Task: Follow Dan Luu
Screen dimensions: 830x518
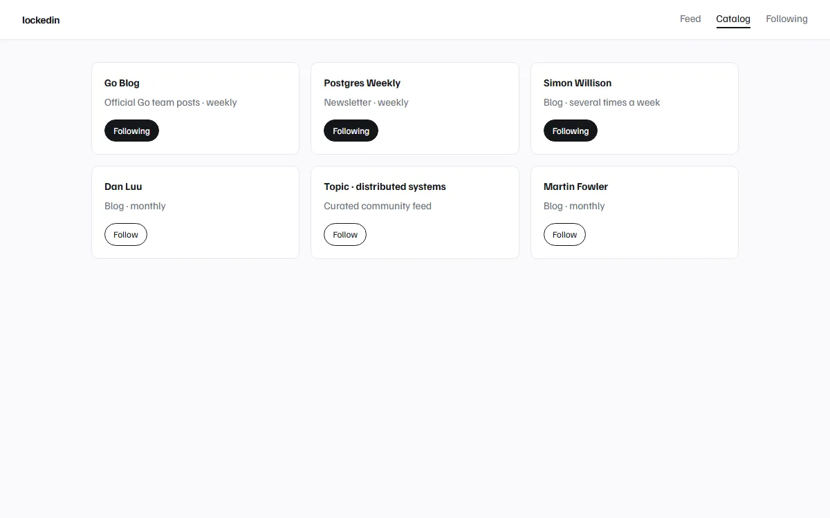Action: point(126,234)
